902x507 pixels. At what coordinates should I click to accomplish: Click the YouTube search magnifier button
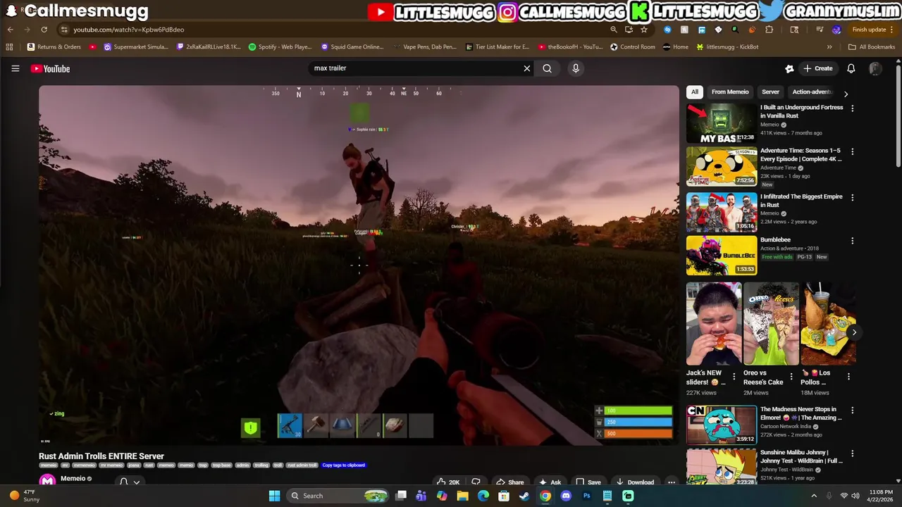pyautogui.click(x=548, y=68)
